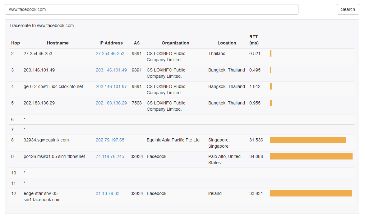The width and height of the screenshot is (365, 217).
Task: Click the Search button
Action: (348, 9)
